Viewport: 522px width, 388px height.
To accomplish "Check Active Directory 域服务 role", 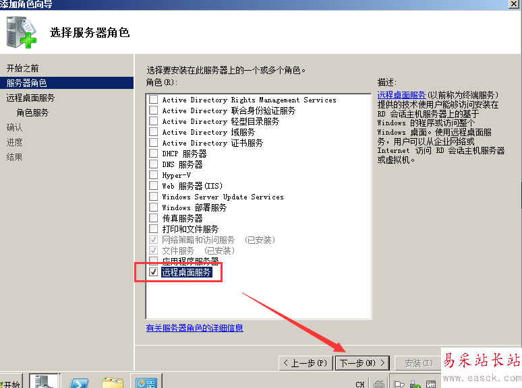I will (x=154, y=131).
